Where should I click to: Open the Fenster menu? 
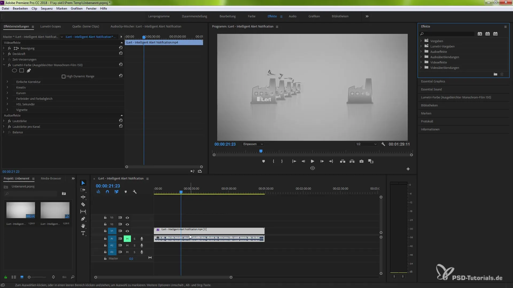tap(91, 9)
